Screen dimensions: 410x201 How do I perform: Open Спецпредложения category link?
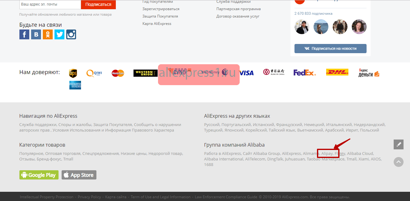click(x=100, y=153)
